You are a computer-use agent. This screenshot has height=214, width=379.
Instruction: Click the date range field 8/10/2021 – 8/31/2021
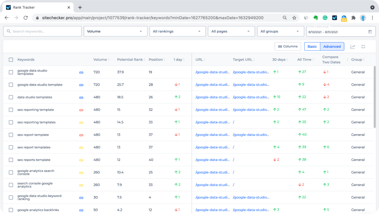pos(341,31)
